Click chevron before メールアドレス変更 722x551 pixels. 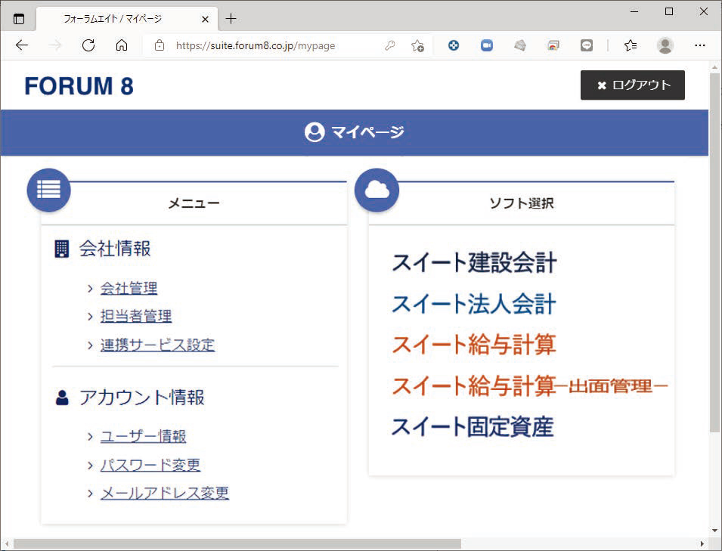tap(90, 494)
